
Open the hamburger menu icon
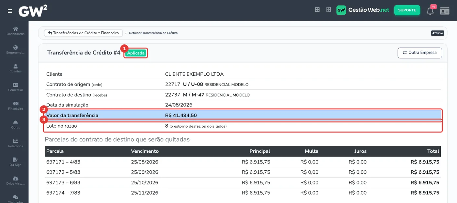[x=10, y=11]
